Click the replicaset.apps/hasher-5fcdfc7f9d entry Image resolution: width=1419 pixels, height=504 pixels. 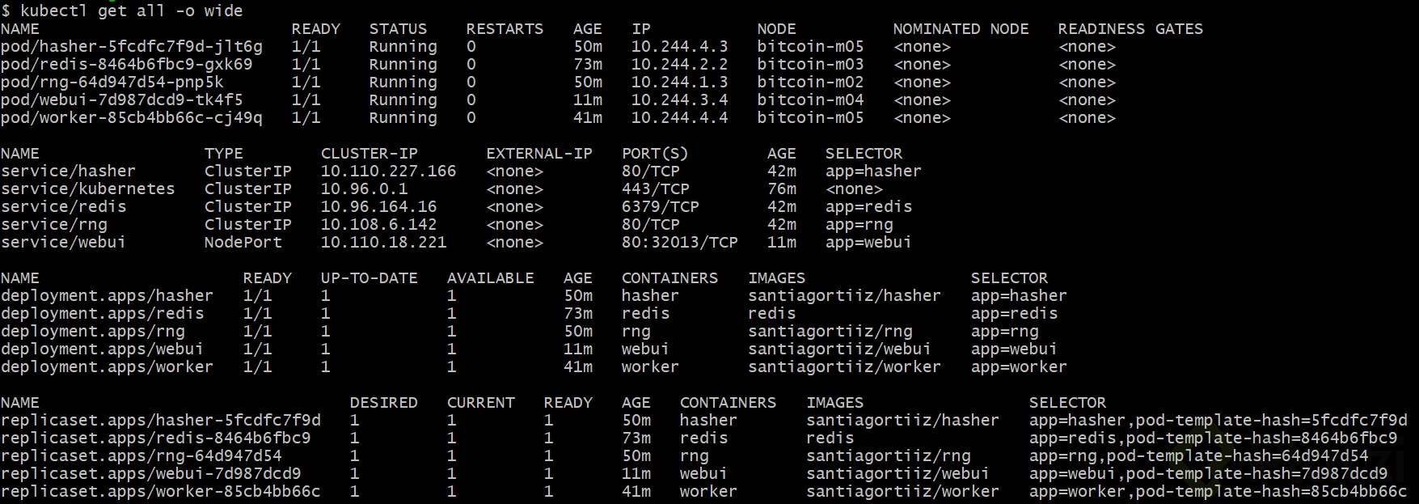click(160, 421)
